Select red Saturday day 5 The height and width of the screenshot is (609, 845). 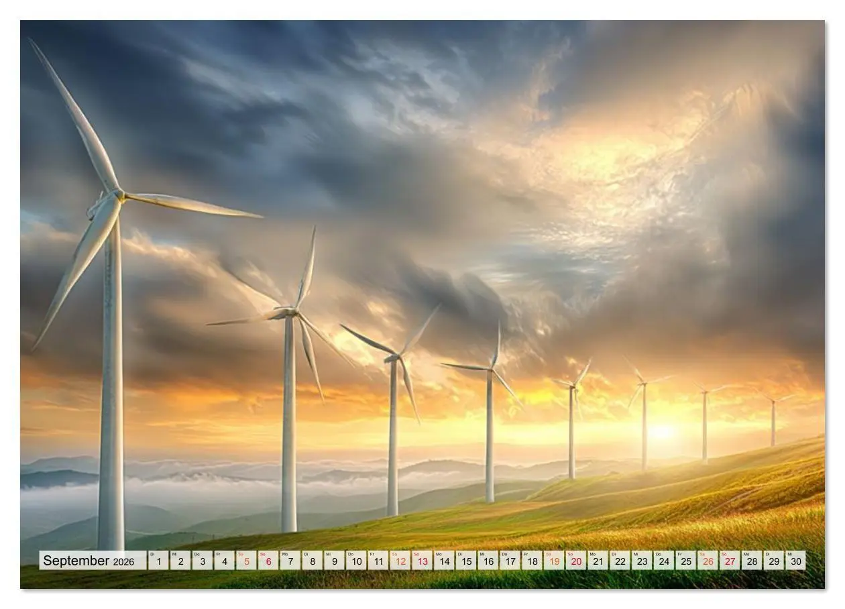pos(246,561)
